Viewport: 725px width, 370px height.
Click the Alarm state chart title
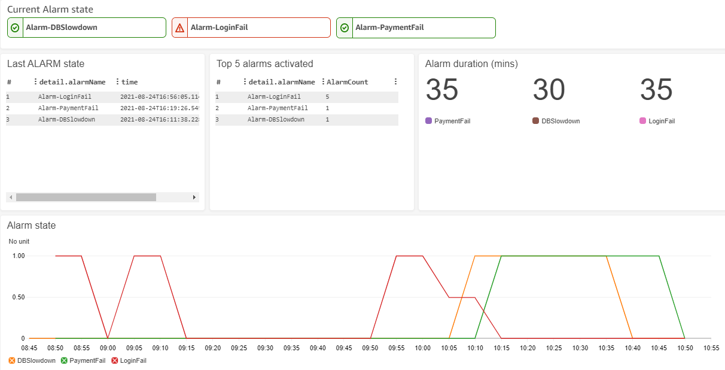(31, 226)
